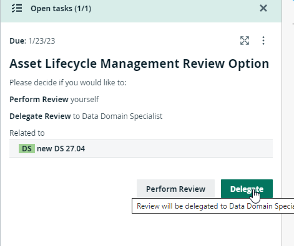Click the green Delegate button
The width and height of the screenshot is (294, 246).
[247, 189]
